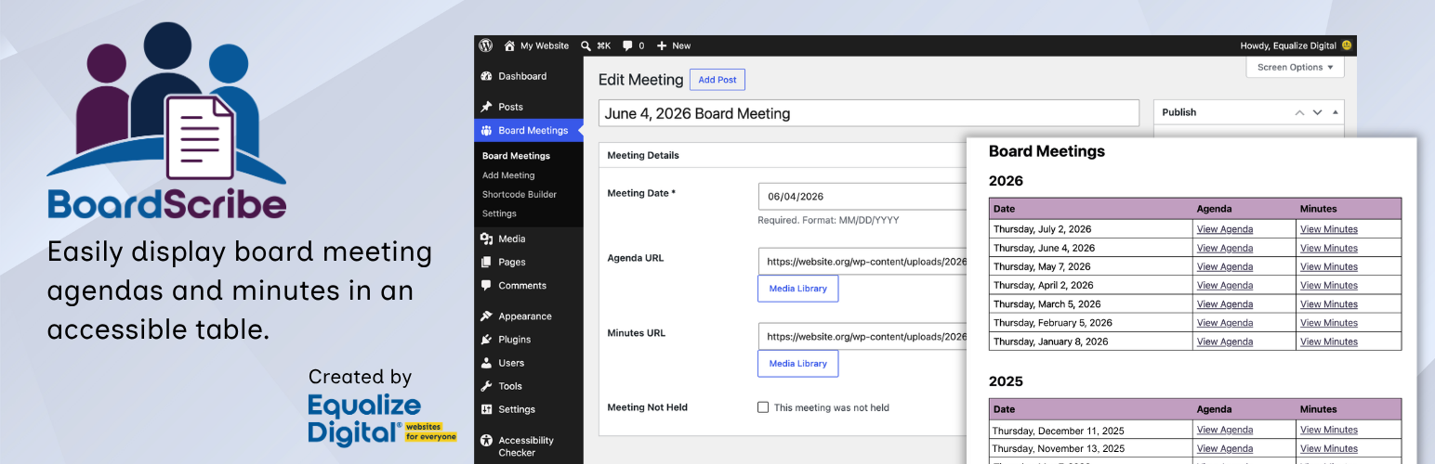The image size is (1435, 464).
Task: Click the 2026 table Date column header
Action: click(1091, 209)
